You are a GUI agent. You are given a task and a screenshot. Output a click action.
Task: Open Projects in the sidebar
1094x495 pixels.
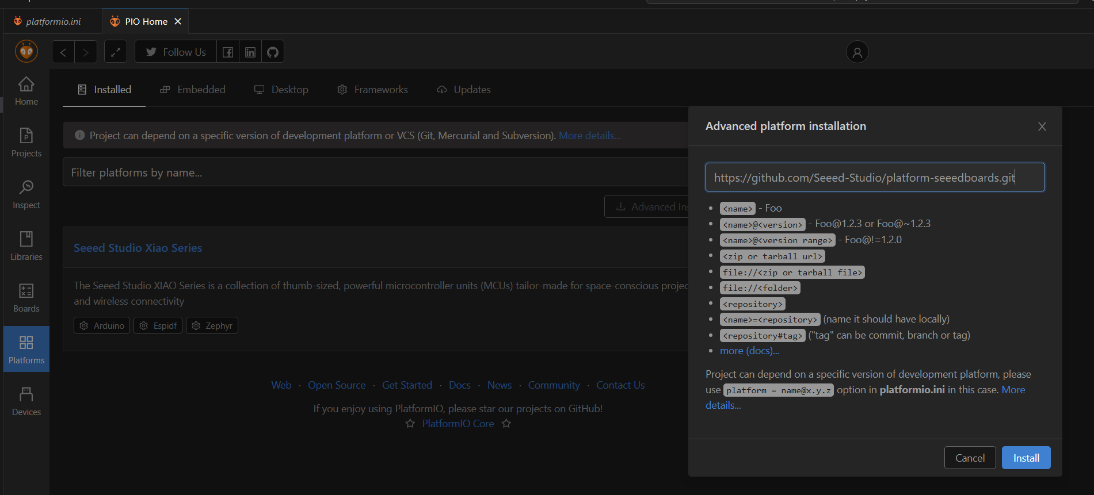pos(26,143)
